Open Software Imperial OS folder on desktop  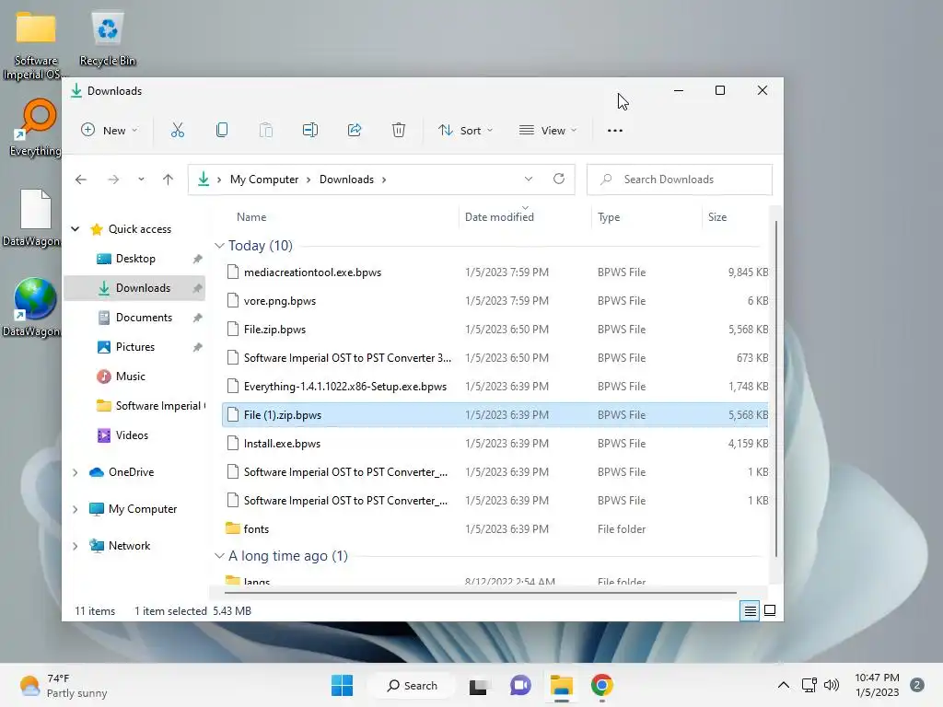point(36,47)
